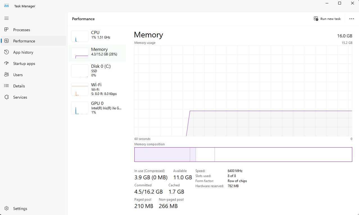Screen dimensions: 359x215
Task: Collapse navigation with the hamburger menu button
Action: click(6, 18)
